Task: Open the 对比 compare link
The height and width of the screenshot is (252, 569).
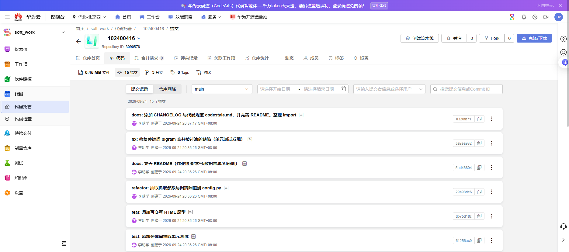Action: pyautogui.click(x=203, y=72)
